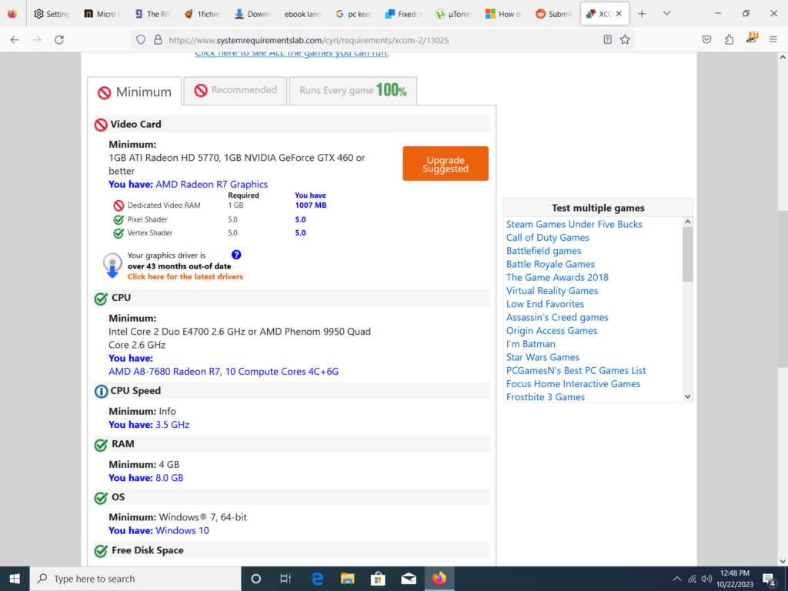Click the page vertical scrollbar thumb
Image resolution: width=788 pixels, height=591 pixels.
783,289
